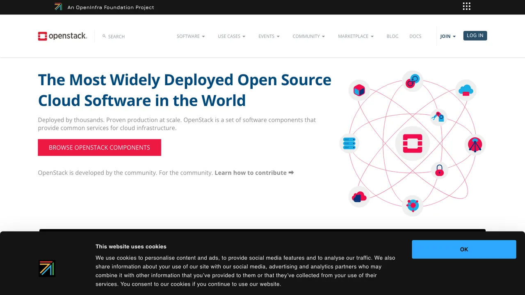Go to the OpenStack logo homepage

coord(62,36)
